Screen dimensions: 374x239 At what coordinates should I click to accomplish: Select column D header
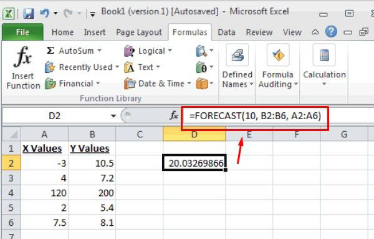[x=194, y=134]
